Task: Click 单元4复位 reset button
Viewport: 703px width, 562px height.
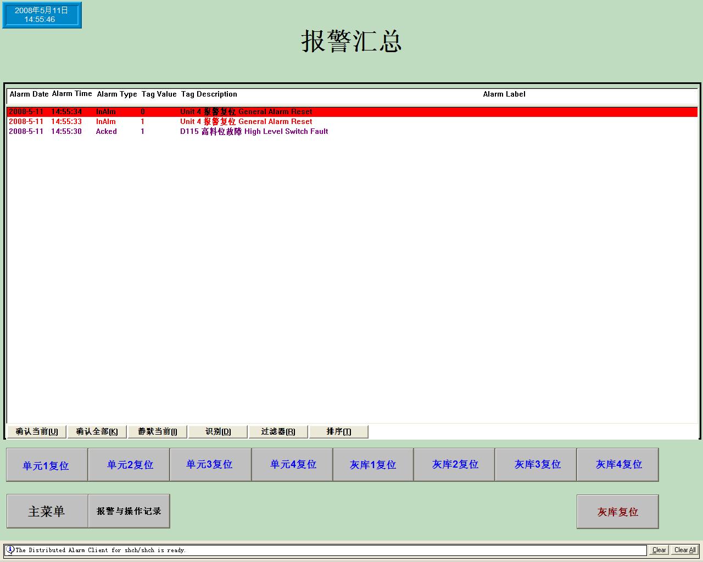Action: click(x=292, y=464)
